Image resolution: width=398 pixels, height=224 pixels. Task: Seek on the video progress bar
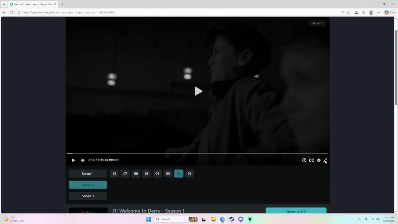pyautogui.click(x=197, y=153)
